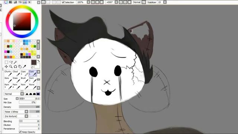Select the sharpest brush edge shape
The width and height of the screenshot is (238, 134).
coord(27,94)
